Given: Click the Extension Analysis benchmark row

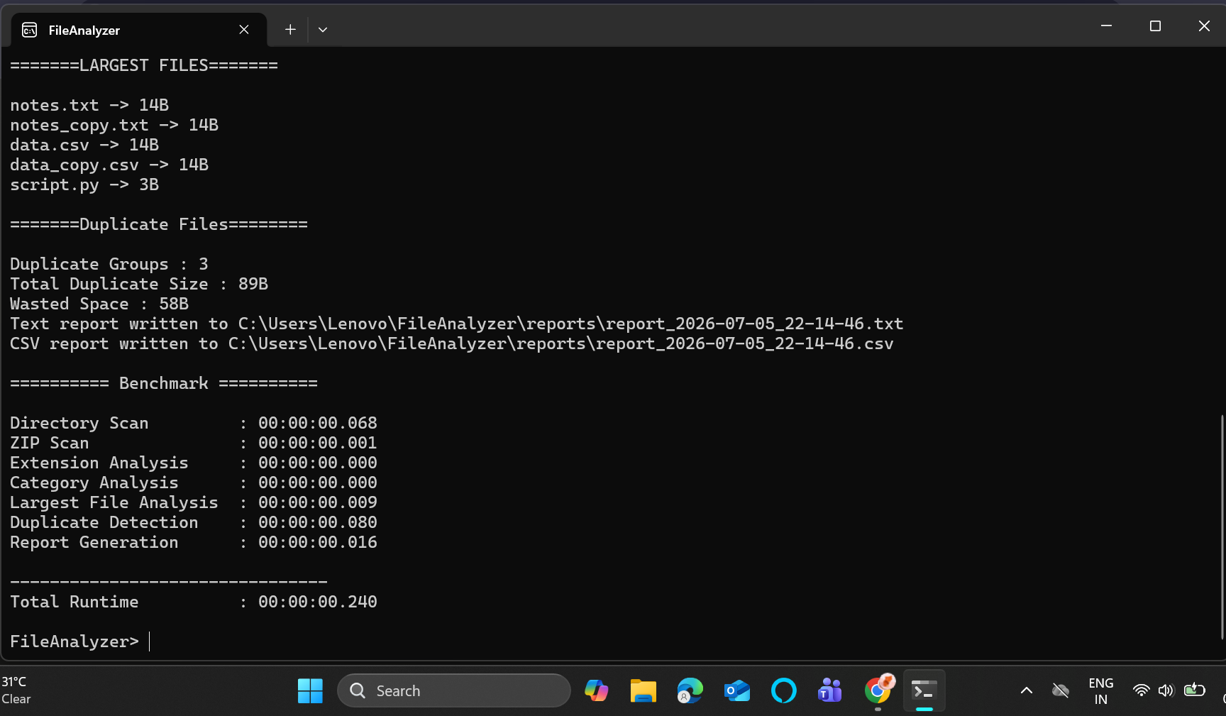Looking at the screenshot, I should 194,463.
